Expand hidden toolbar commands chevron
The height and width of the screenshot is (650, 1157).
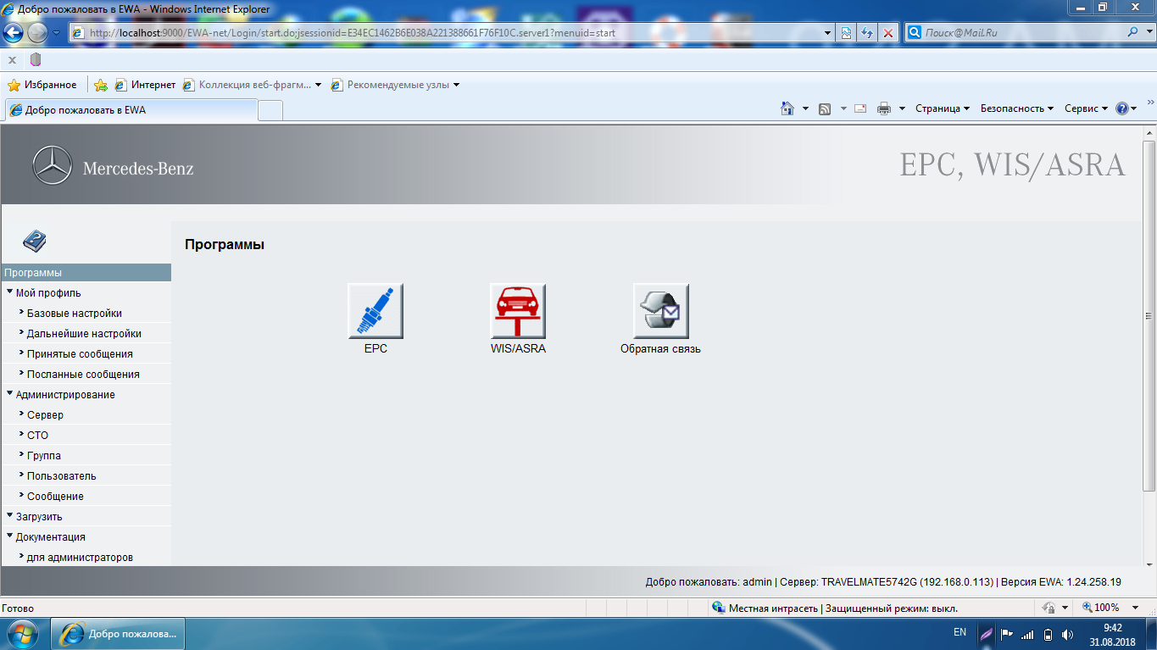coord(1150,102)
